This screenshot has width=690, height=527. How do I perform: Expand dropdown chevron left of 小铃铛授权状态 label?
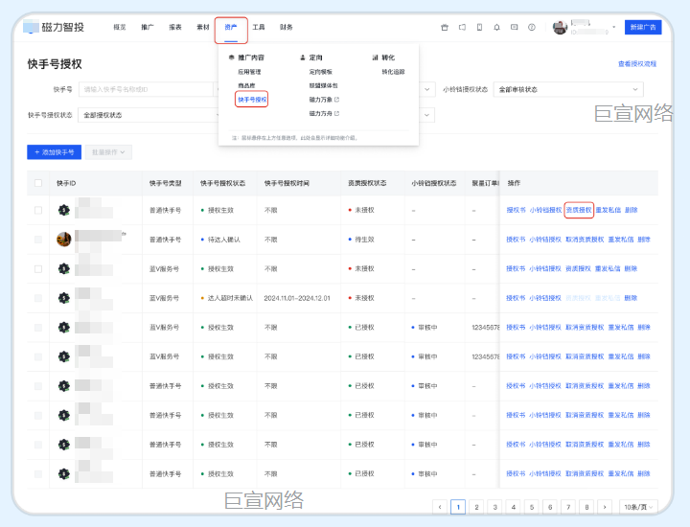click(x=426, y=89)
